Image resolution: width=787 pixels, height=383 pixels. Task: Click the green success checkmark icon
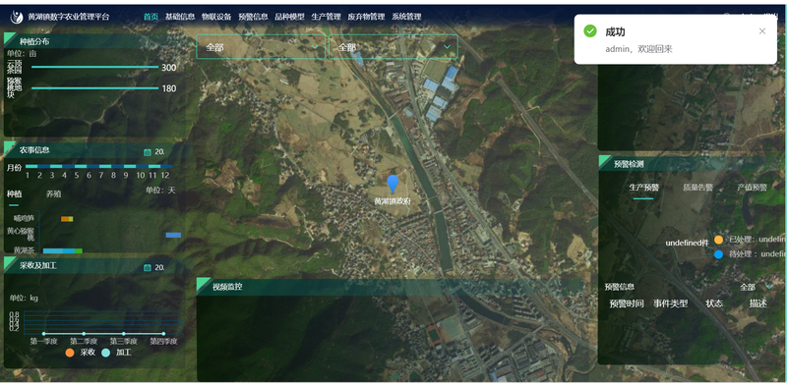point(590,31)
